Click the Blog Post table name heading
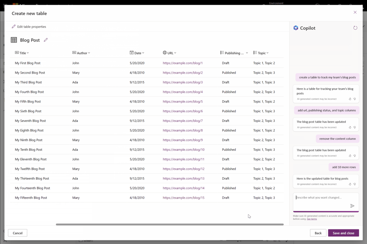The width and height of the screenshot is (367, 244). [x=30, y=40]
